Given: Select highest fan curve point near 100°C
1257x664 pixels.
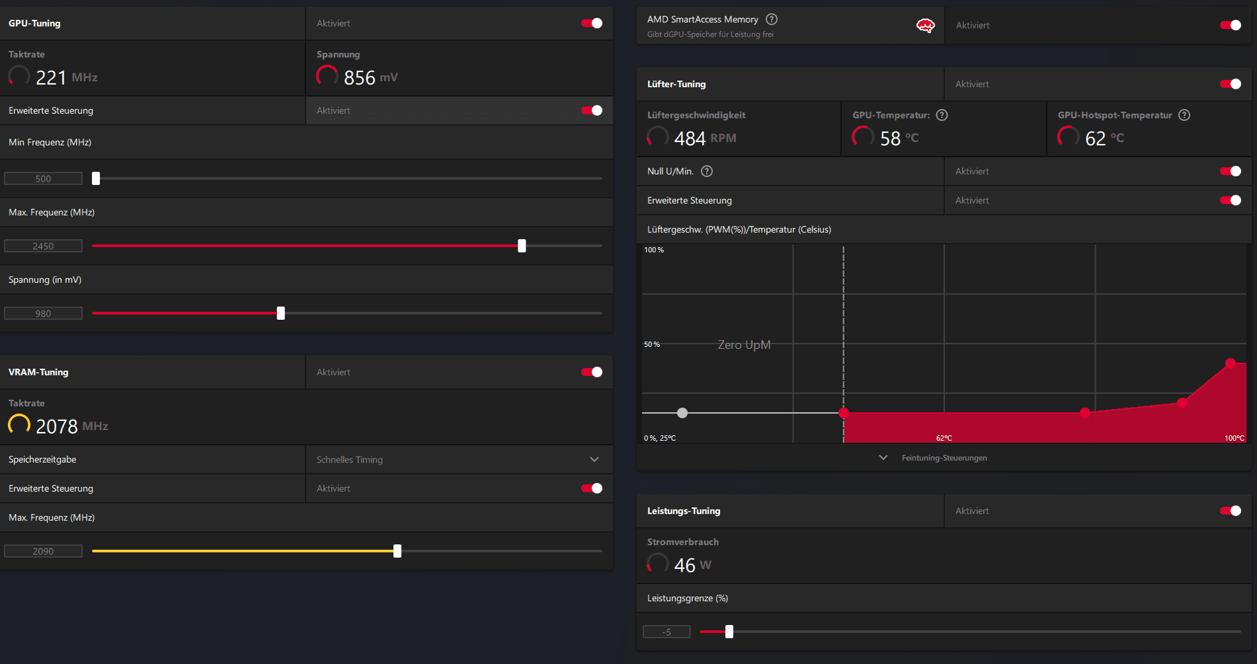Looking at the screenshot, I should tap(1231, 363).
